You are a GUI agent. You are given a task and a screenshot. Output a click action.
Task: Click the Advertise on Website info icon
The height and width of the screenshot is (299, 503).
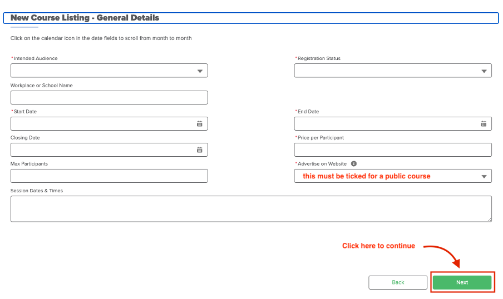click(x=354, y=164)
